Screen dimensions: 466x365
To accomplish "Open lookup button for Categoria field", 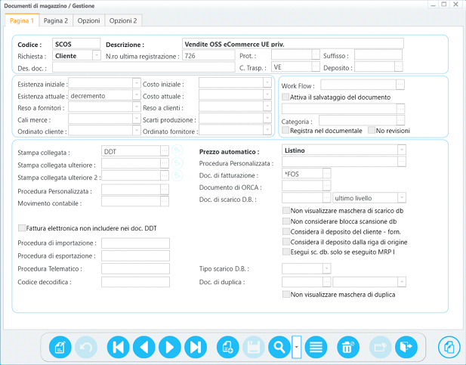I will (x=400, y=120).
